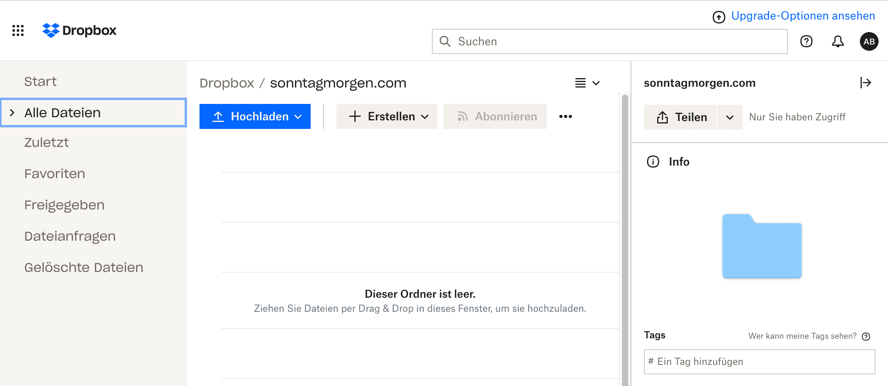Open the AB account avatar menu
The height and width of the screenshot is (386, 888).
[869, 41]
